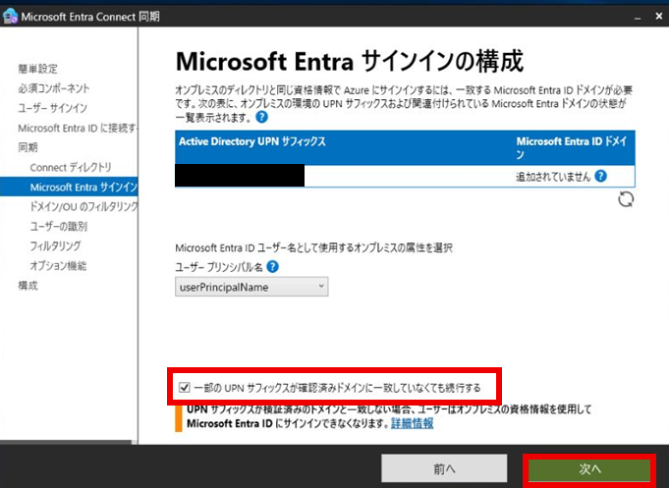Click the Active Directory UPN サフィックス column header
Viewport: 669px width, 488px height.
251,141
